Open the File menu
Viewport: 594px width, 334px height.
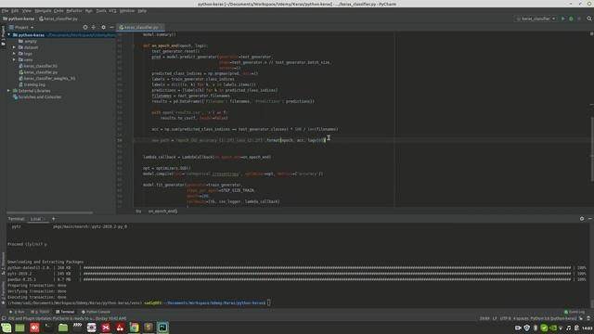pyautogui.click(x=5, y=10)
